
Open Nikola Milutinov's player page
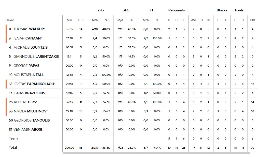[30, 111]
